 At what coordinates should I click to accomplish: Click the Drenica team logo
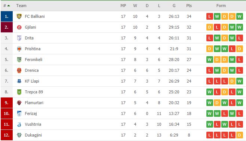click(x=19, y=70)
